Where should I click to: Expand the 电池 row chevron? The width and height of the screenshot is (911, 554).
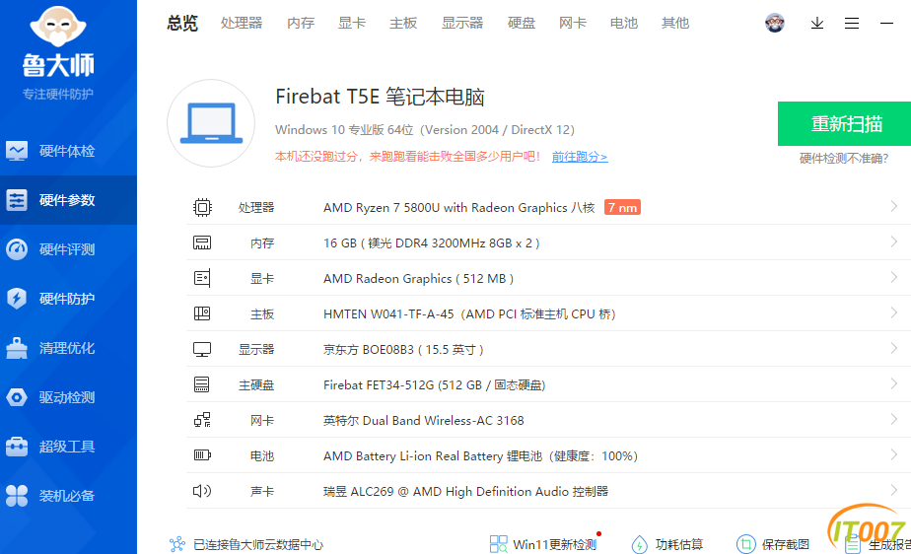(893, 454)
